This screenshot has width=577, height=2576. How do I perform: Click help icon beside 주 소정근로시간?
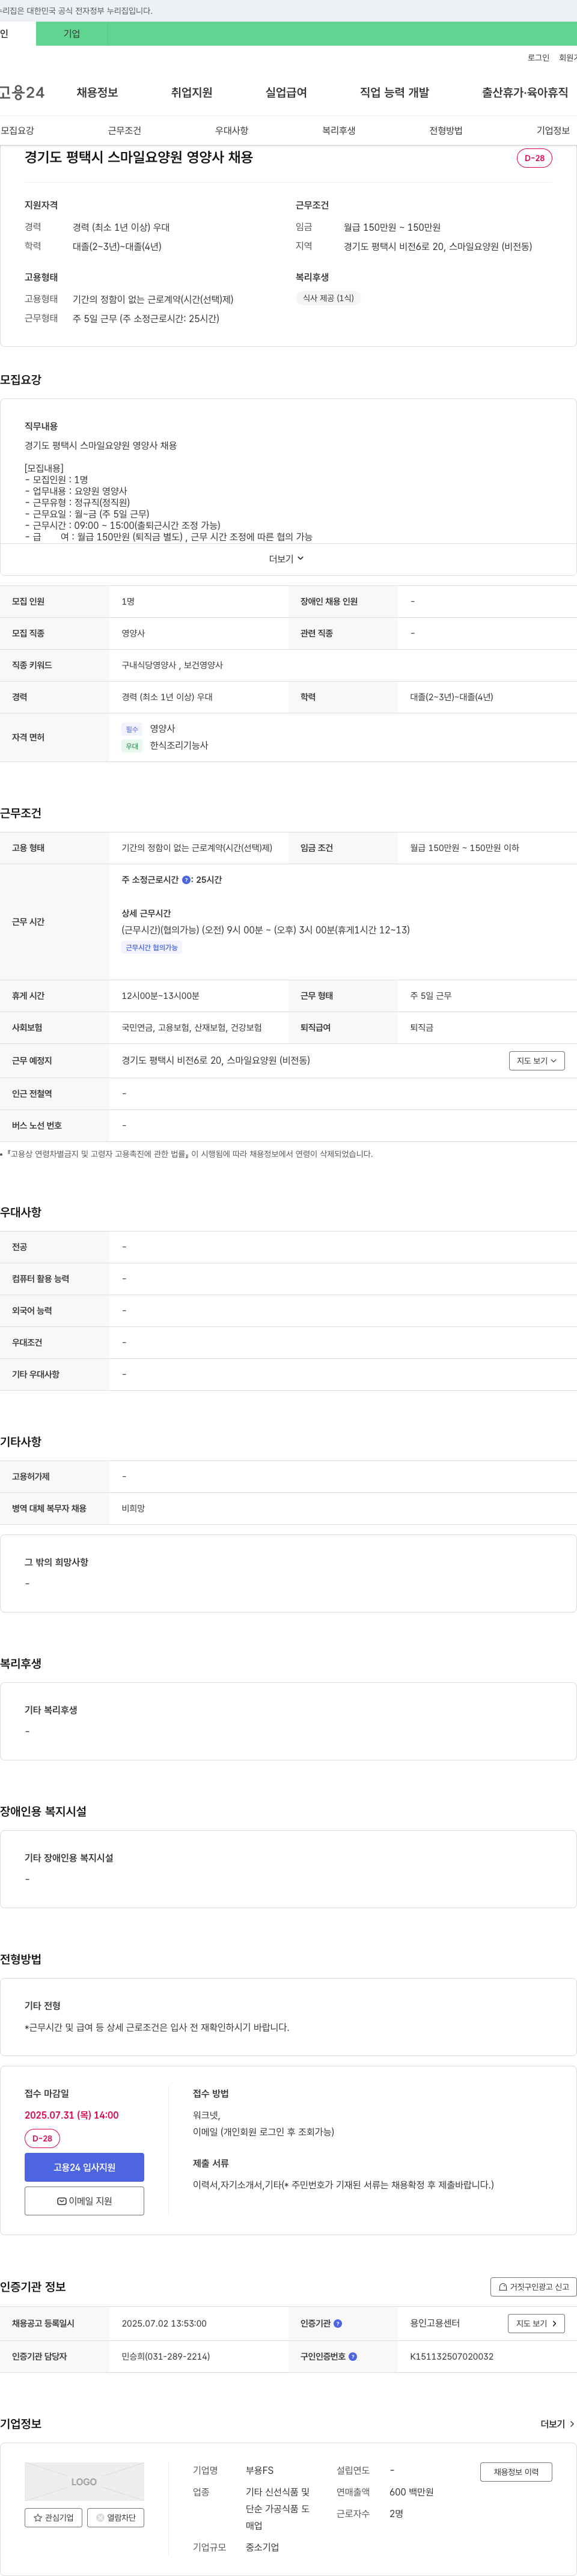click(x=186, y=880)
